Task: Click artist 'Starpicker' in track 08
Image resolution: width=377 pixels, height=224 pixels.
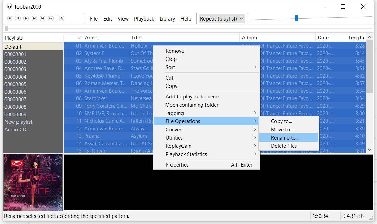Action: 96,98
